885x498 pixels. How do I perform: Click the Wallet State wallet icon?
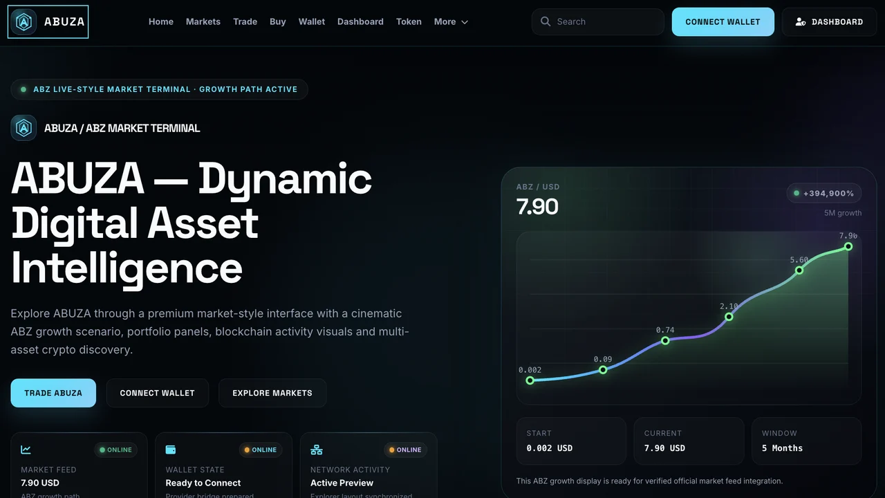point(171,450)
